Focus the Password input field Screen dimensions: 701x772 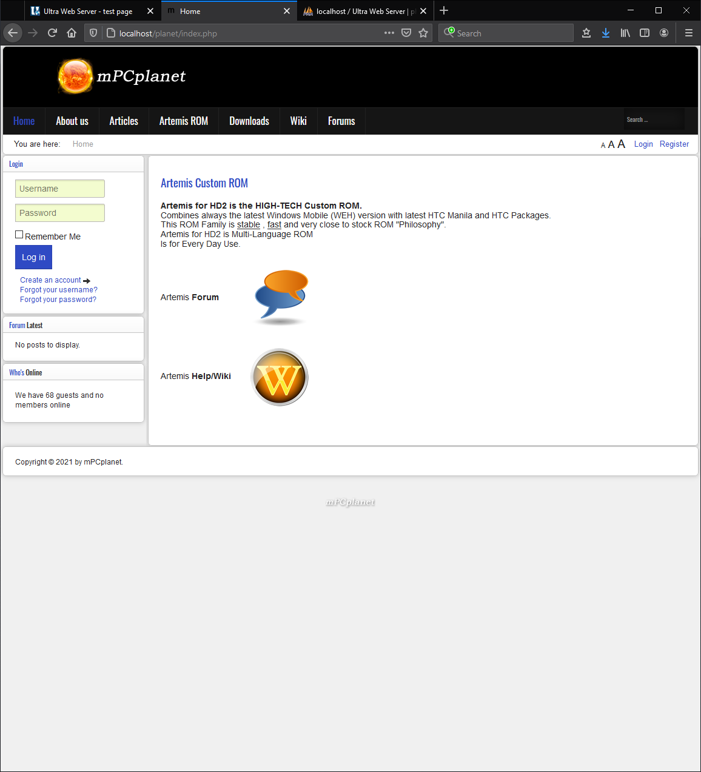(60, 213)
